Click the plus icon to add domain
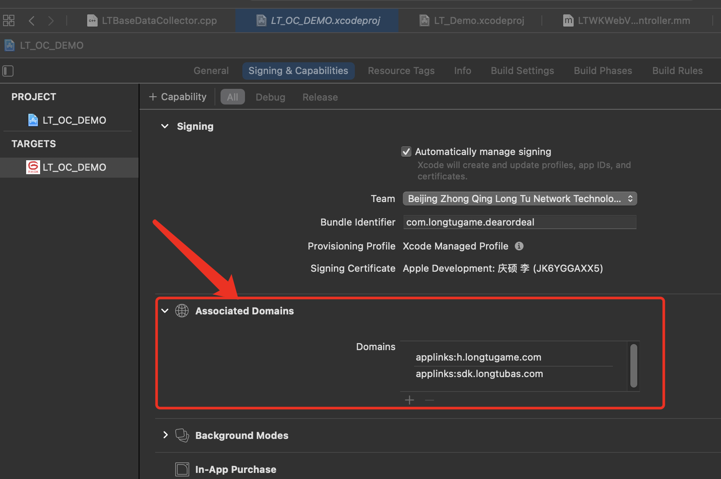 409,400
